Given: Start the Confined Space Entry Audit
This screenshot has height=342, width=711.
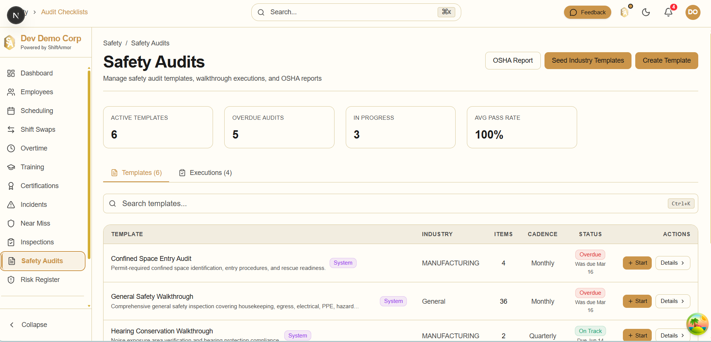Looking at the screenshot, I should (x=637, y=263).
